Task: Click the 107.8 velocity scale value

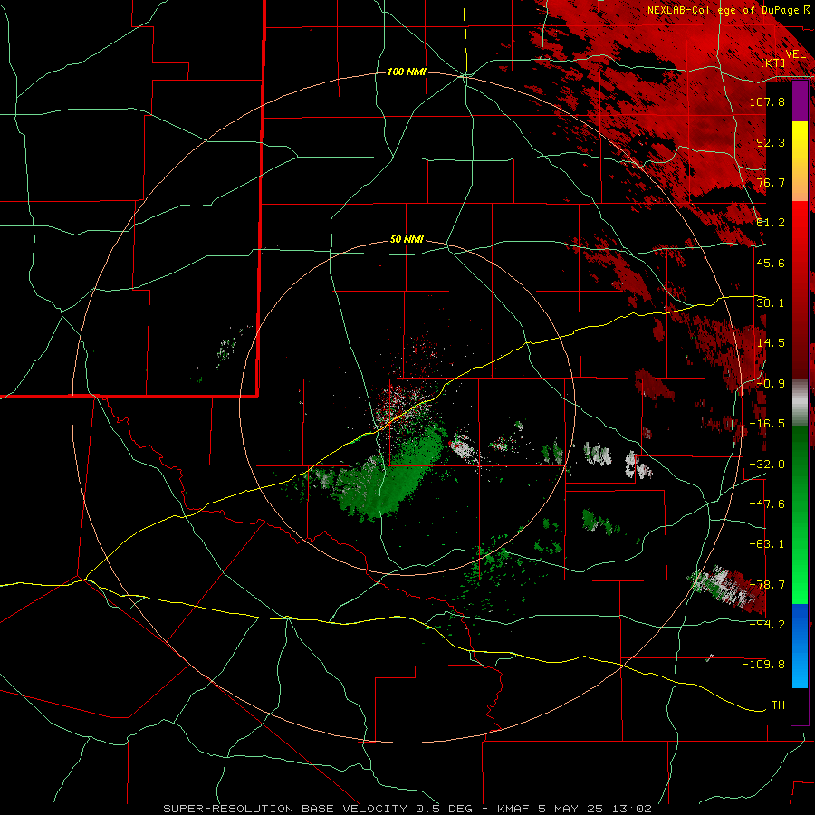Action: (x=767, y=101)
